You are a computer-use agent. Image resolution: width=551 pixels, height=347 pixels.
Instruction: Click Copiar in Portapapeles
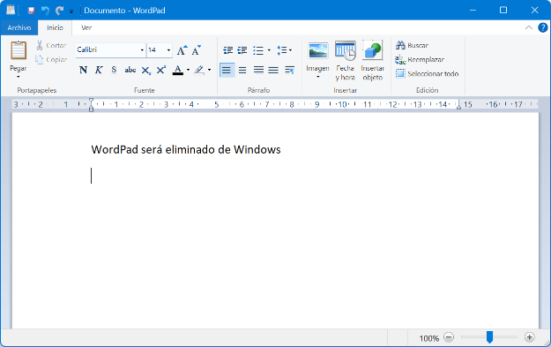coord(51,59)
